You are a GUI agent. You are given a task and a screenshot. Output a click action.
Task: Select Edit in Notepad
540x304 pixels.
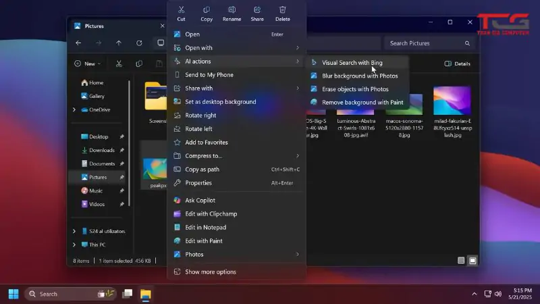coord(237,228)
